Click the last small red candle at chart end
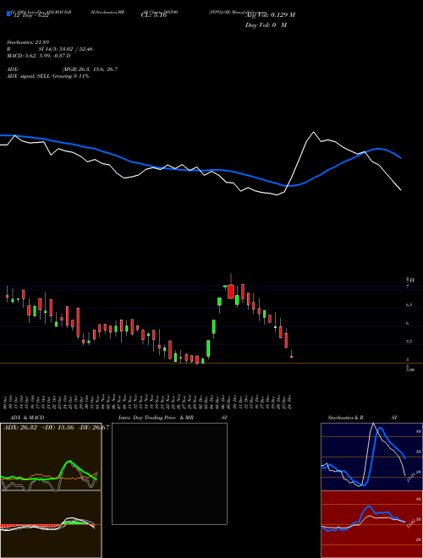Viewport: 423px width, 558px height. click(x=292, y=356)
